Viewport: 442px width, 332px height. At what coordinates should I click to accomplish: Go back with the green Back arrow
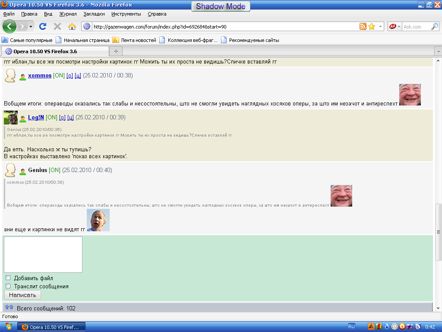click(x=9, y=26)
